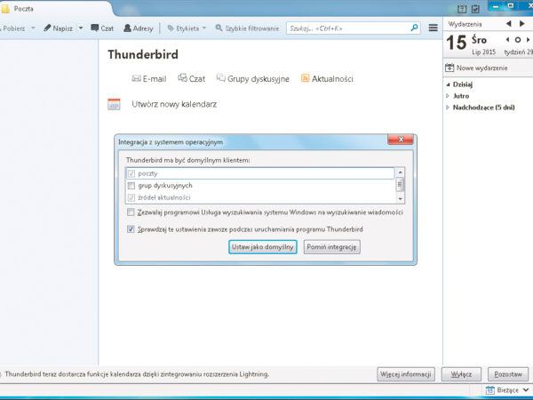Screen dimensions: 533x400
Task: Open the Adresy address book
Action: (x=139, y=28)
